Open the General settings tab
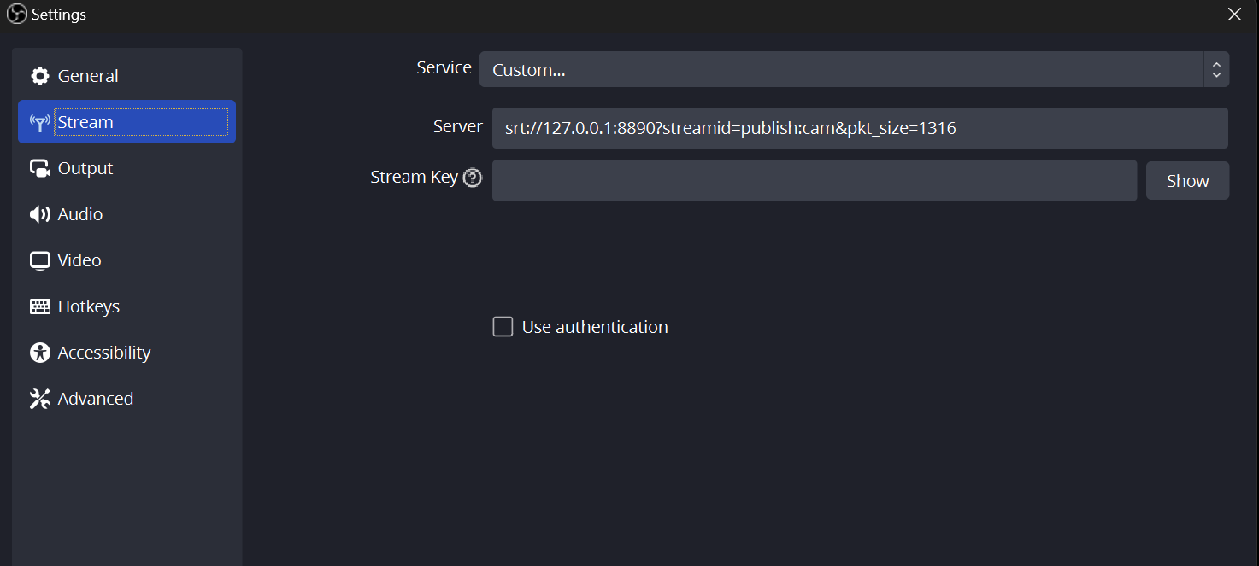Viewport: 1259px width, 566px height. (x=126, y=76)
